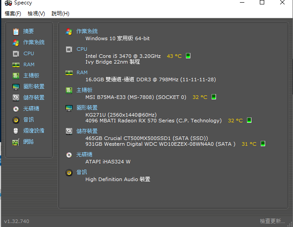The width and height of the screenshot is (293, 227).
Task: Select 週邊設備 label in the sidebar
Action: coord(34,131)
